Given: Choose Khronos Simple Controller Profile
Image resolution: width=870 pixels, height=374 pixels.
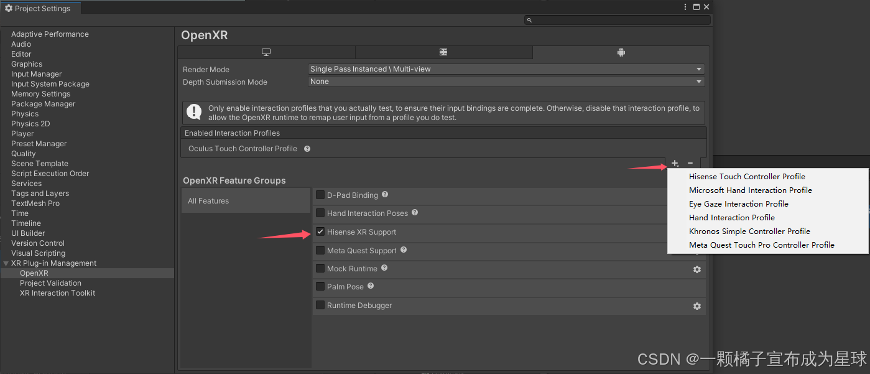Looking at the screenshot, I should coord(749,231).
